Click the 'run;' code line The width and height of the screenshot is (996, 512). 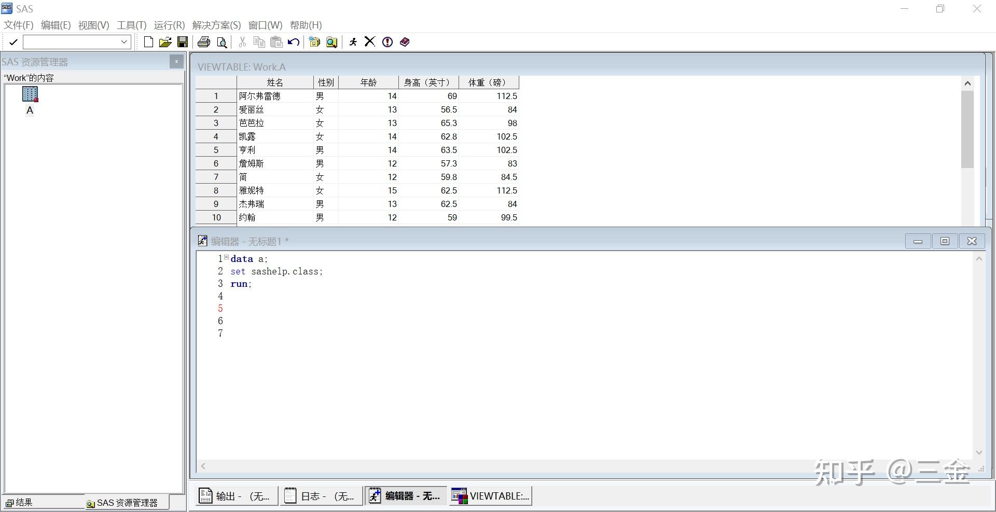(x=241, y=284)
